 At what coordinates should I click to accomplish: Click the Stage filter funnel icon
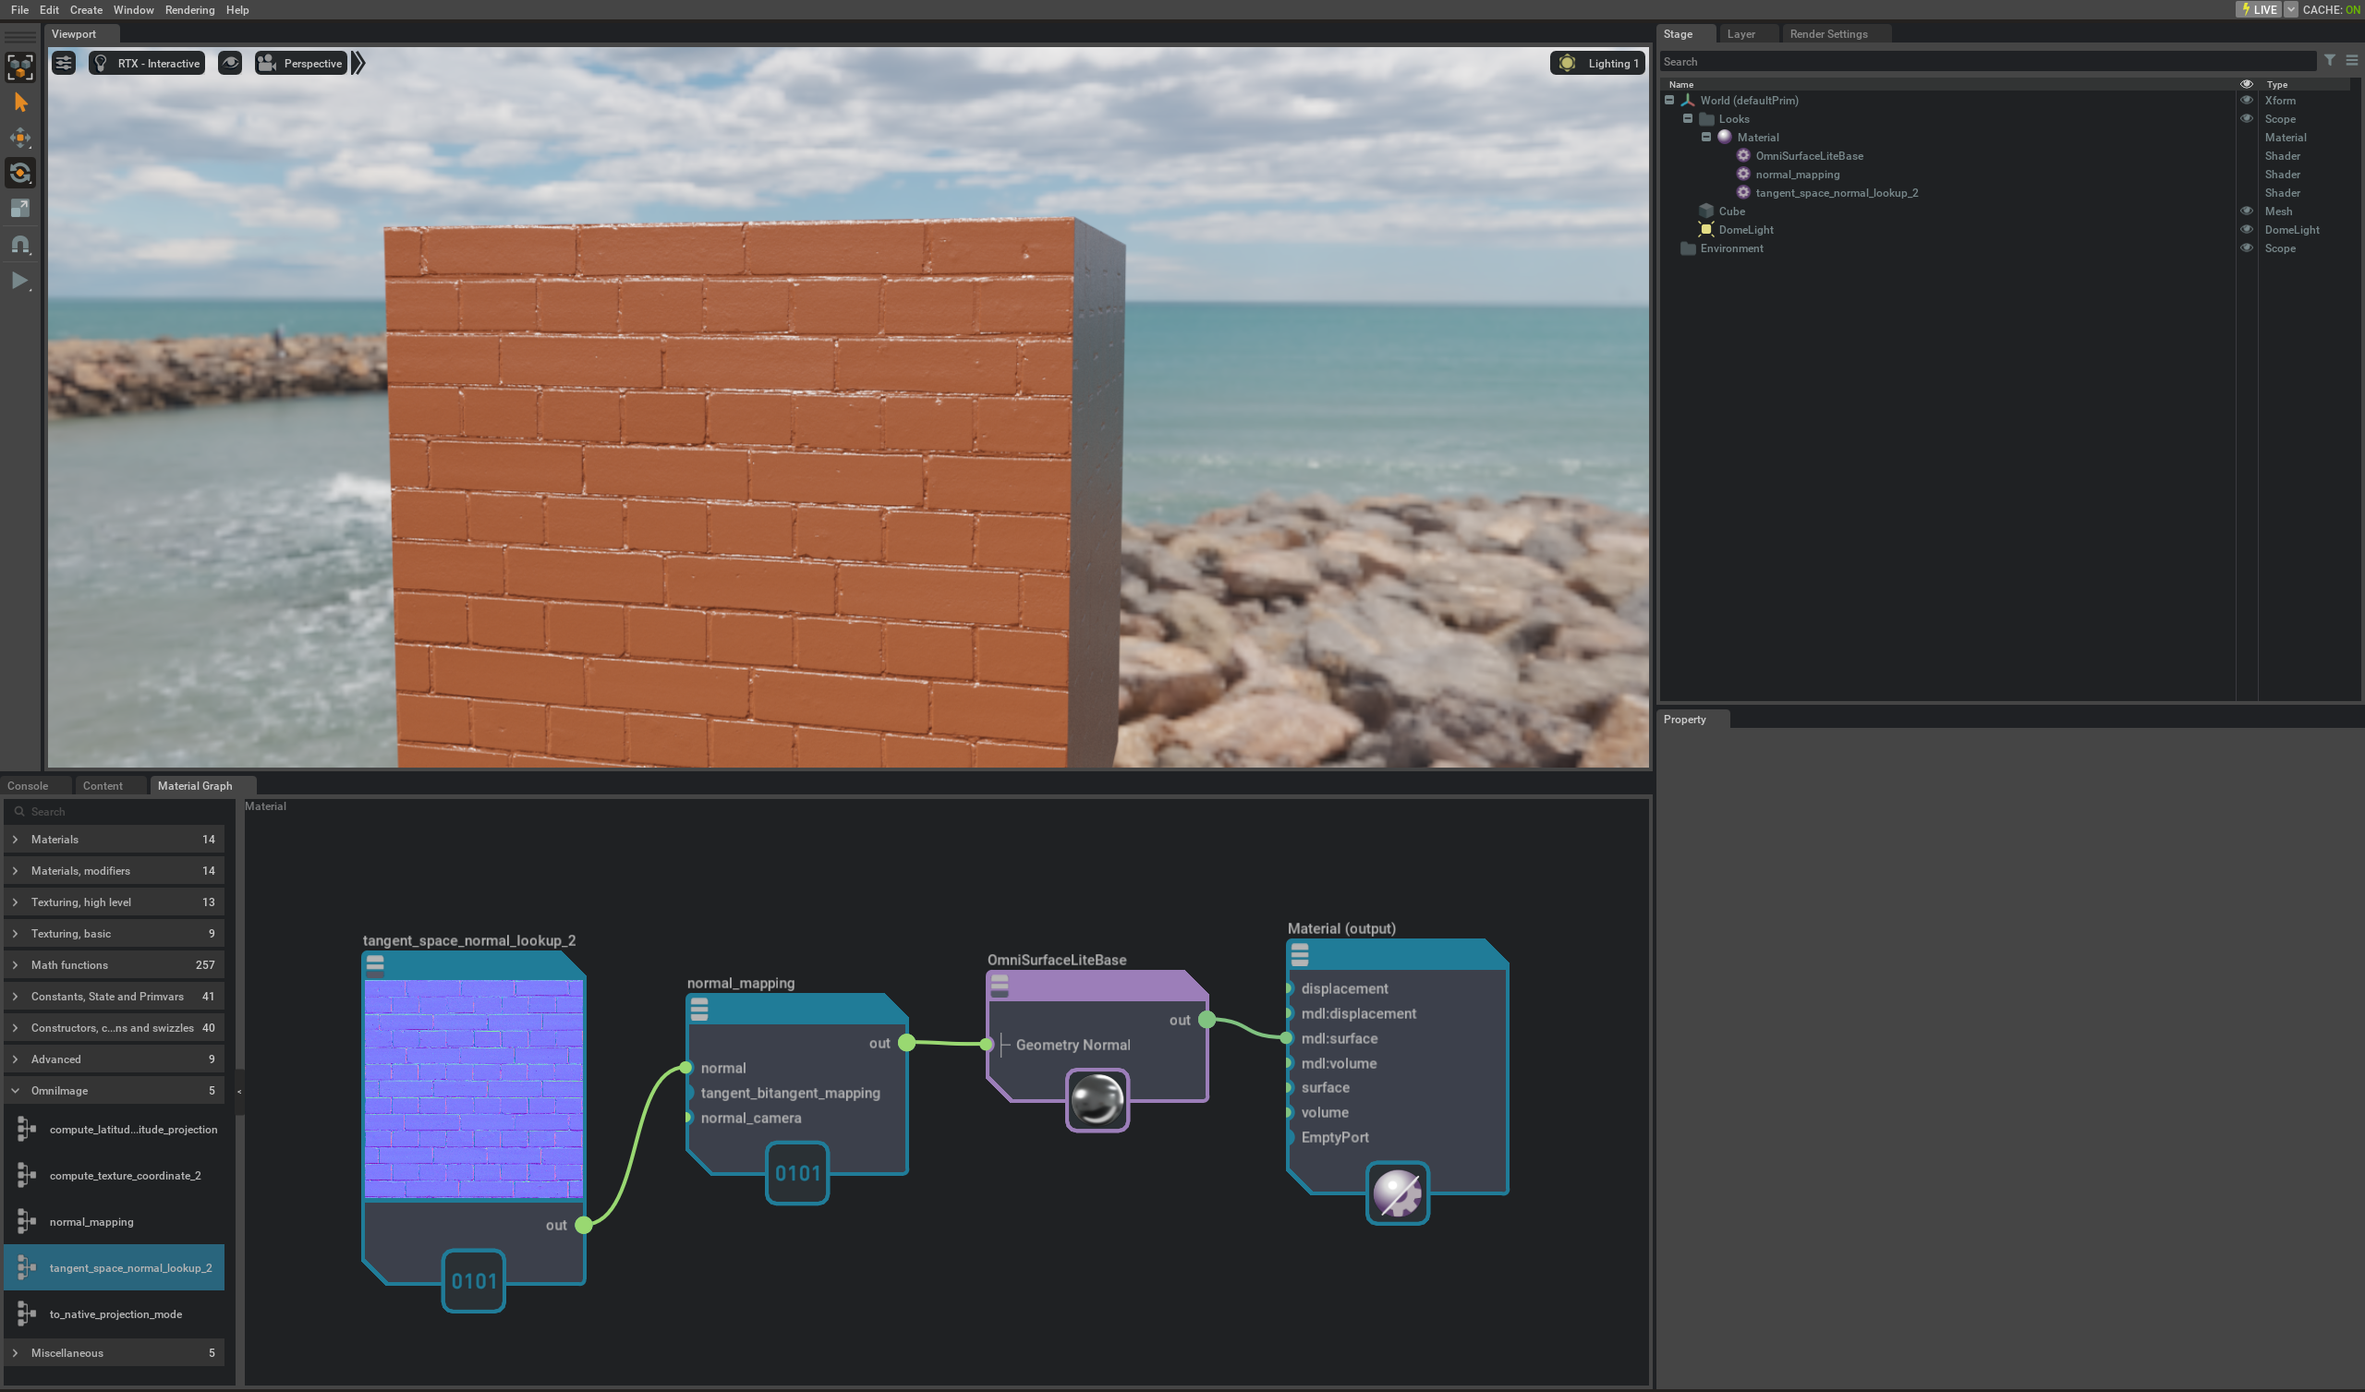(x=2329, y=61)
